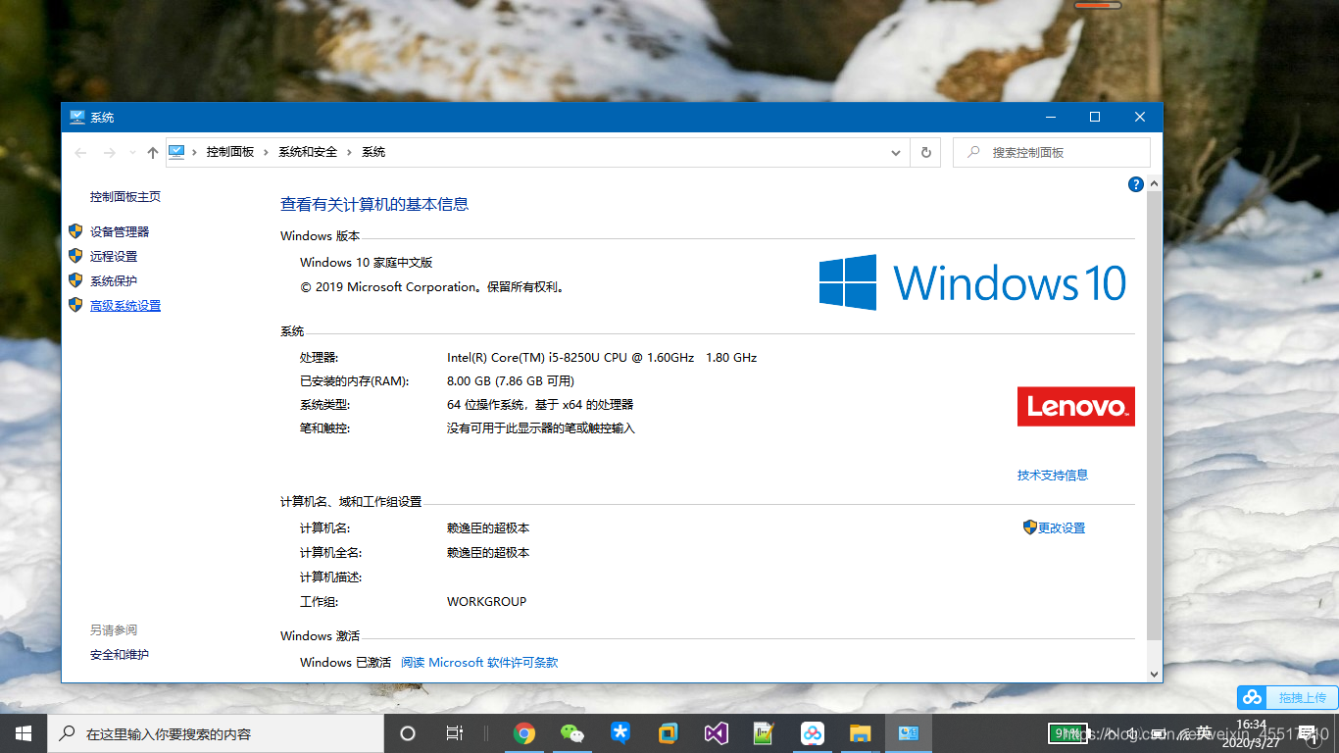
Task: Click the vertical scrollbar thumb
Action: pos(1154,414)
